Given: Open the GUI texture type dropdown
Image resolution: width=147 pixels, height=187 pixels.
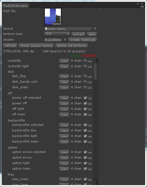Looking at the screenshot, I should (x=57, y=34).
